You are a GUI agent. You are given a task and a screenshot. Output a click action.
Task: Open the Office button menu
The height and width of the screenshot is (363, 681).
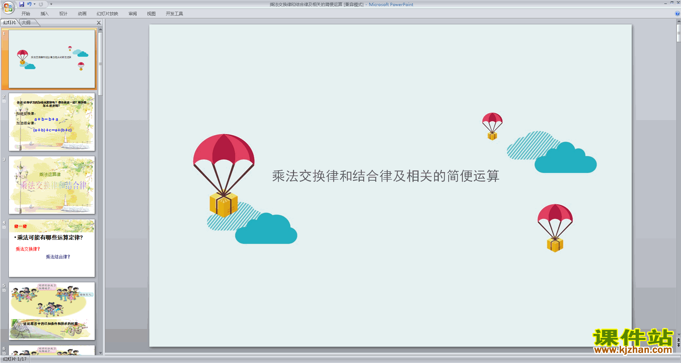pos(8,7)
